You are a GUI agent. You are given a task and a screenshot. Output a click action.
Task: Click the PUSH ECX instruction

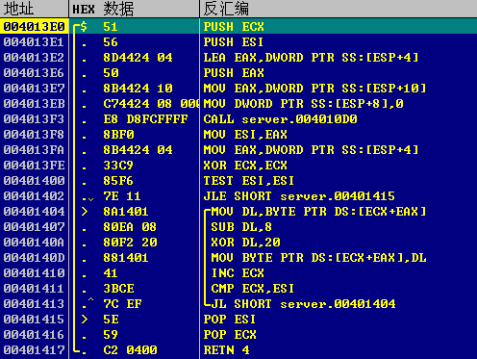[234, 27]
